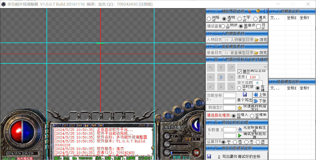Click the bag round game icon

point(177,110)
